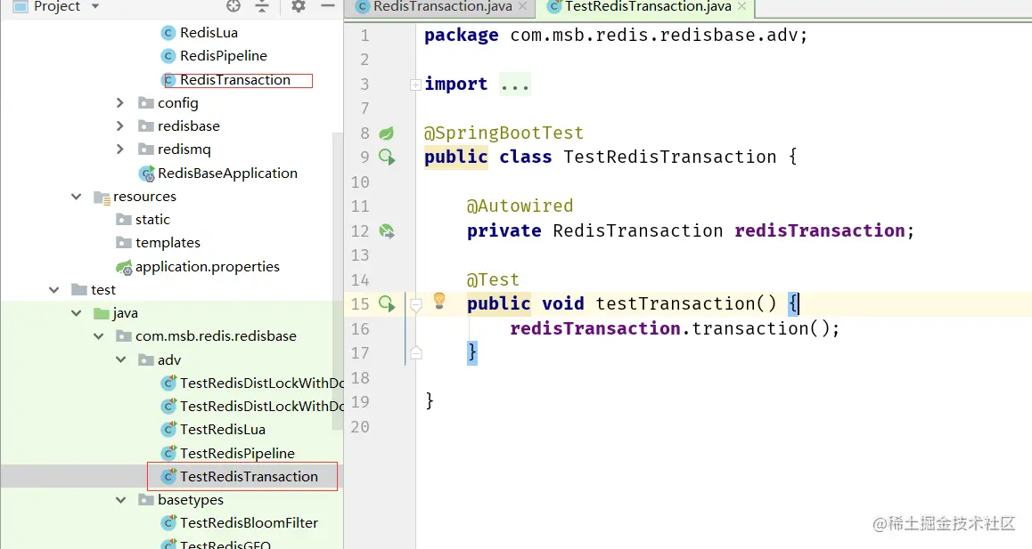Expand the folded import block

click(415, 85)
